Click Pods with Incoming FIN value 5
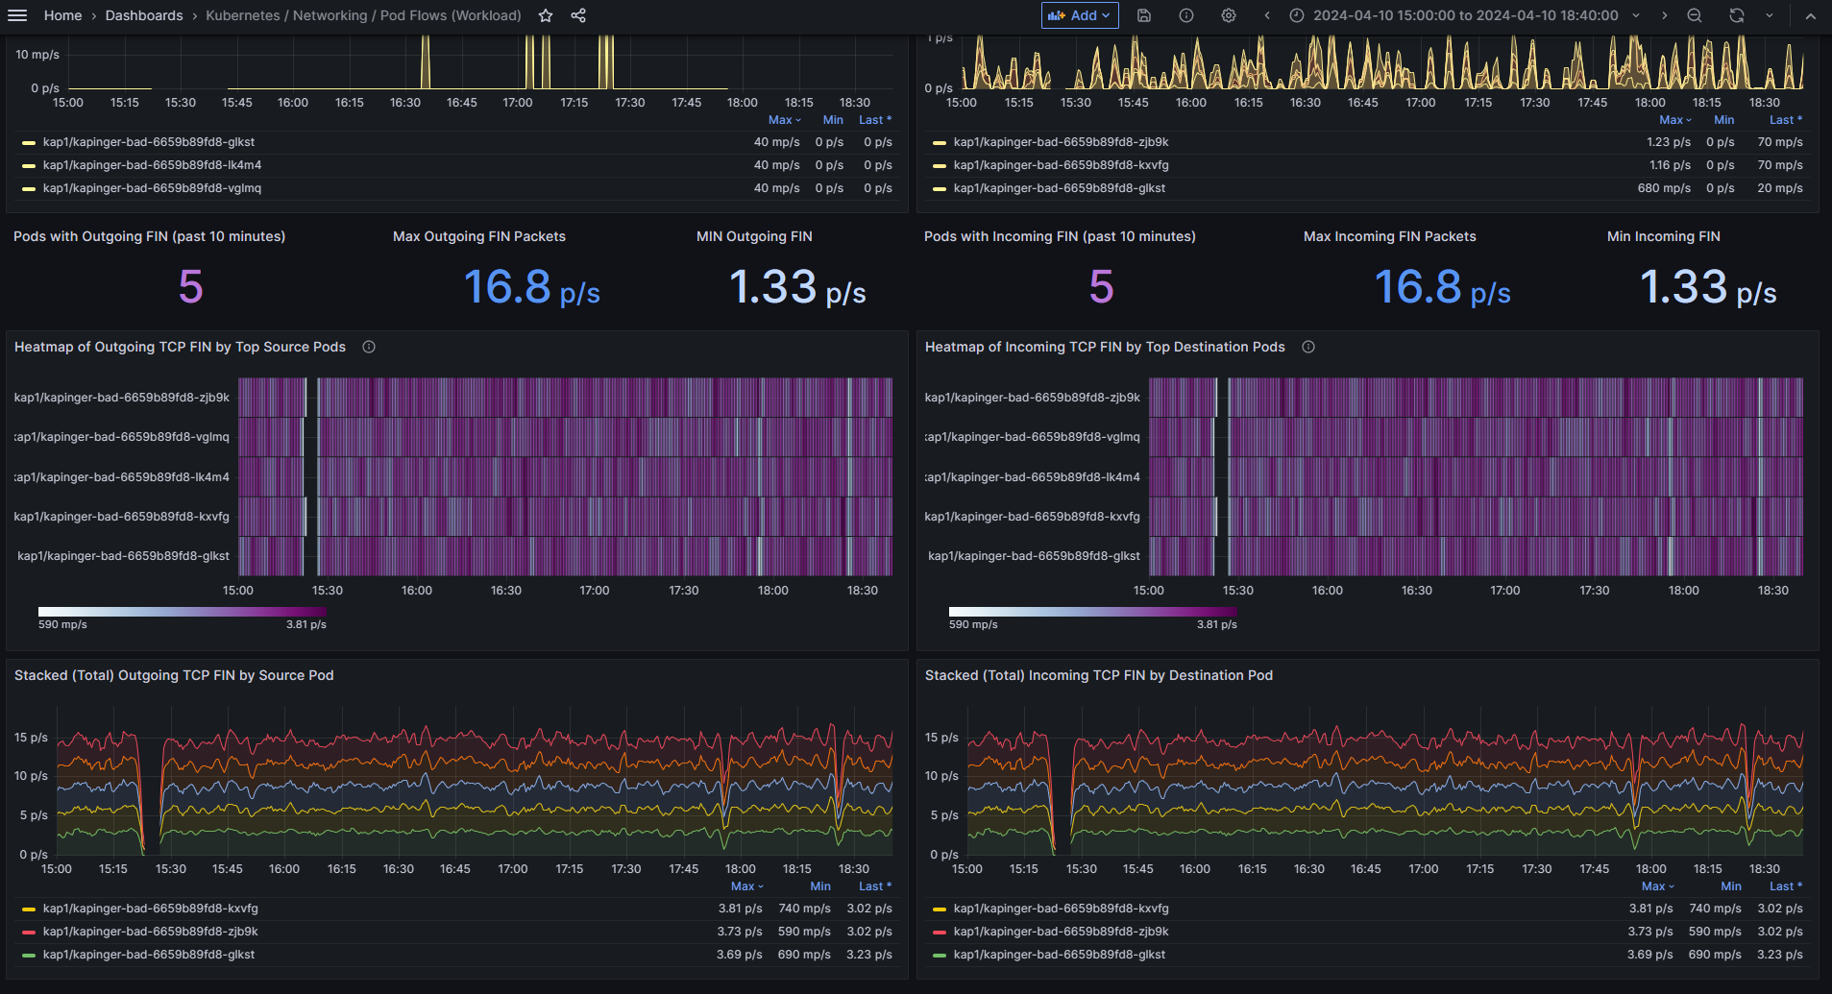The image size is (1832, 994). point(1102,287)
